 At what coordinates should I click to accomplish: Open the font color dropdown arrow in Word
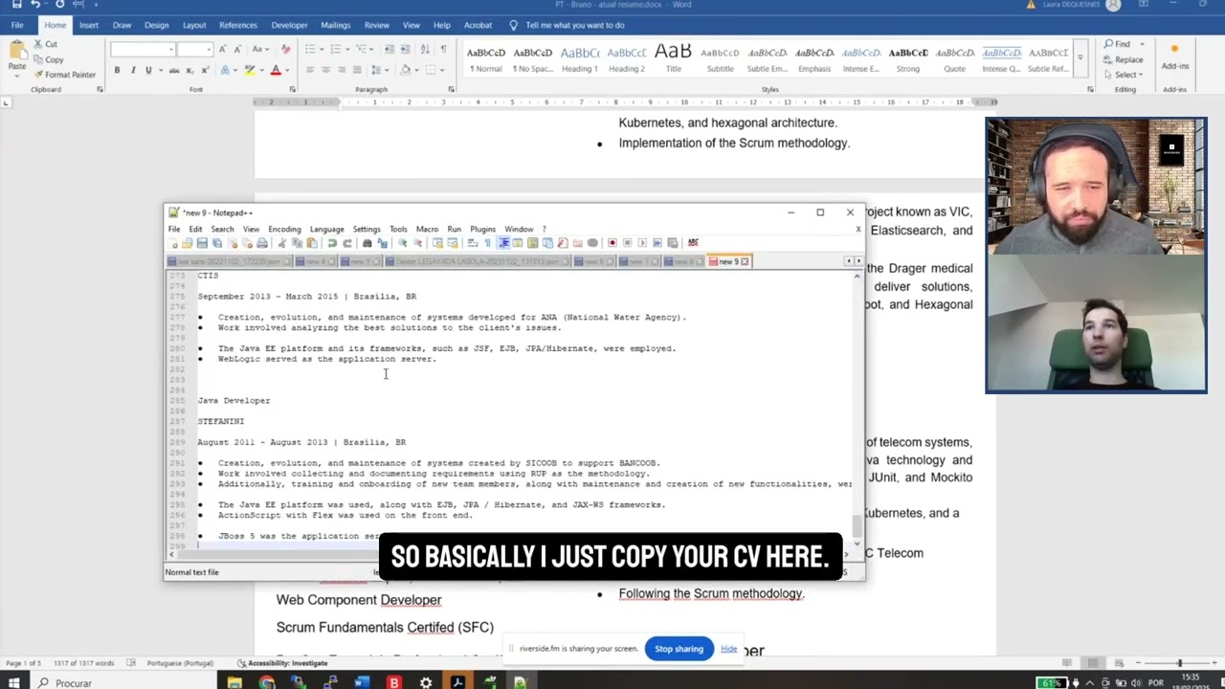coord(287,70)
